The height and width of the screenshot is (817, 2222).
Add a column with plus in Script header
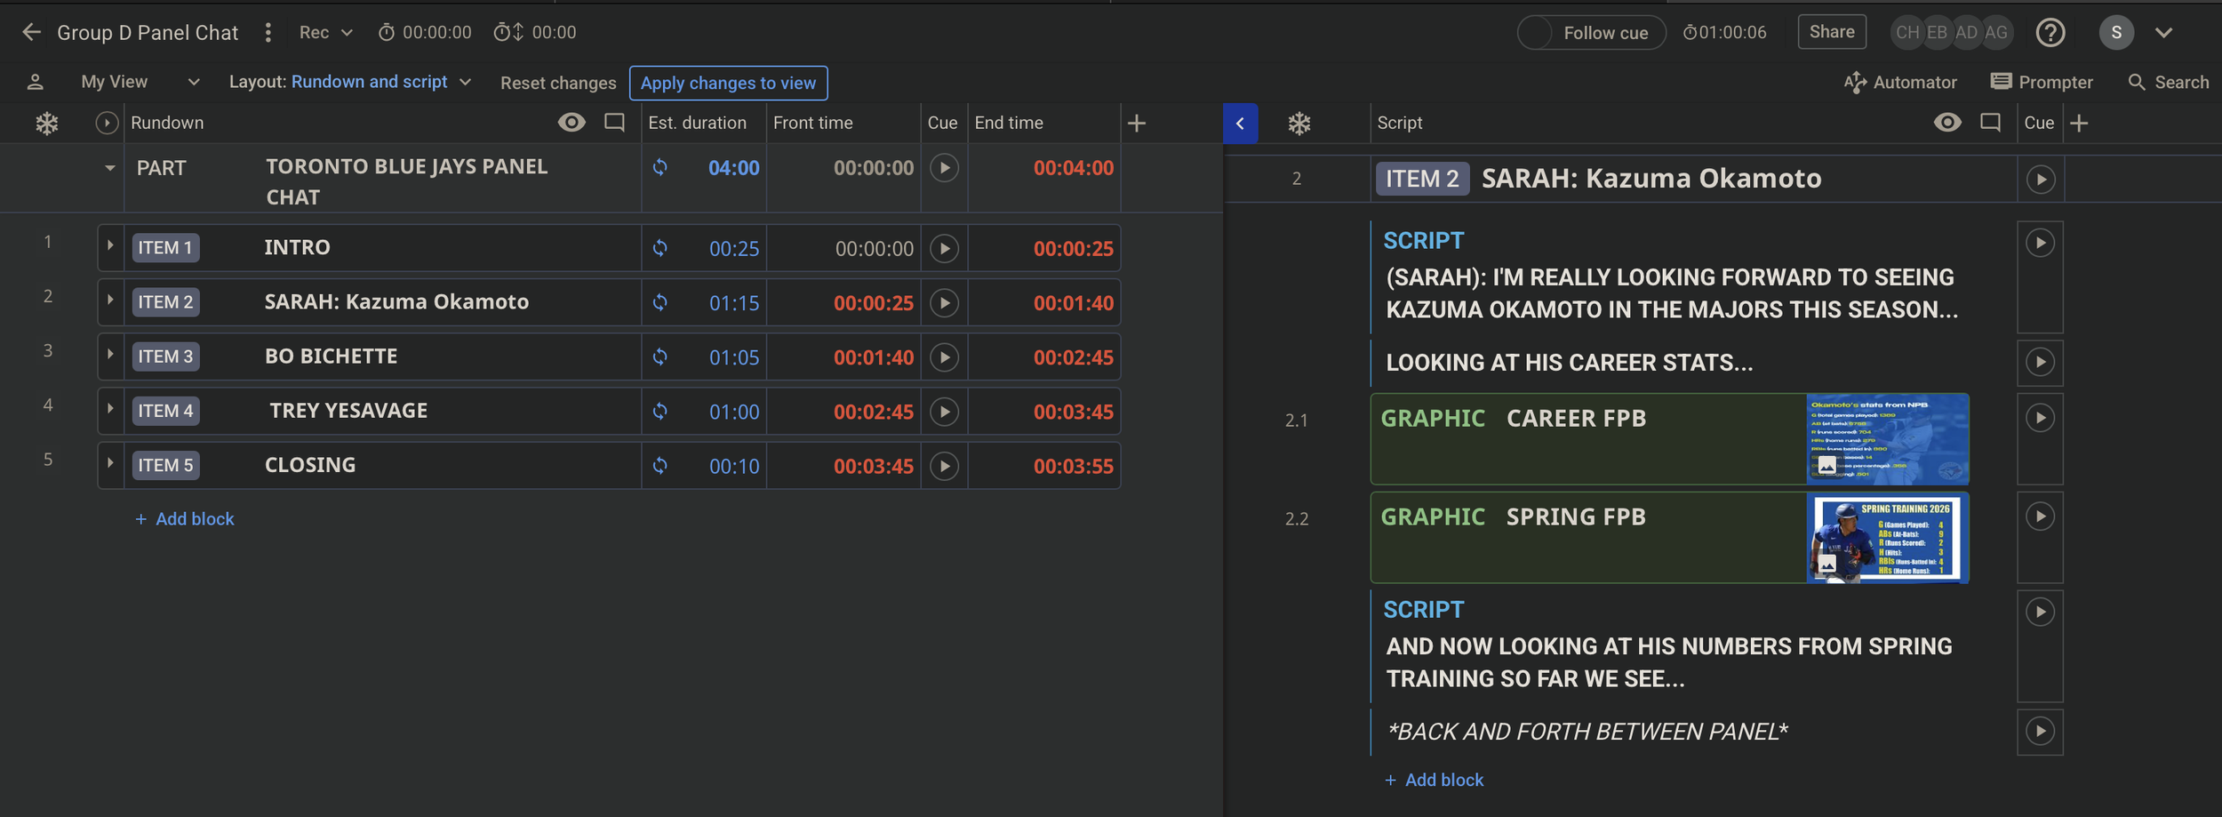[2079, 124]
